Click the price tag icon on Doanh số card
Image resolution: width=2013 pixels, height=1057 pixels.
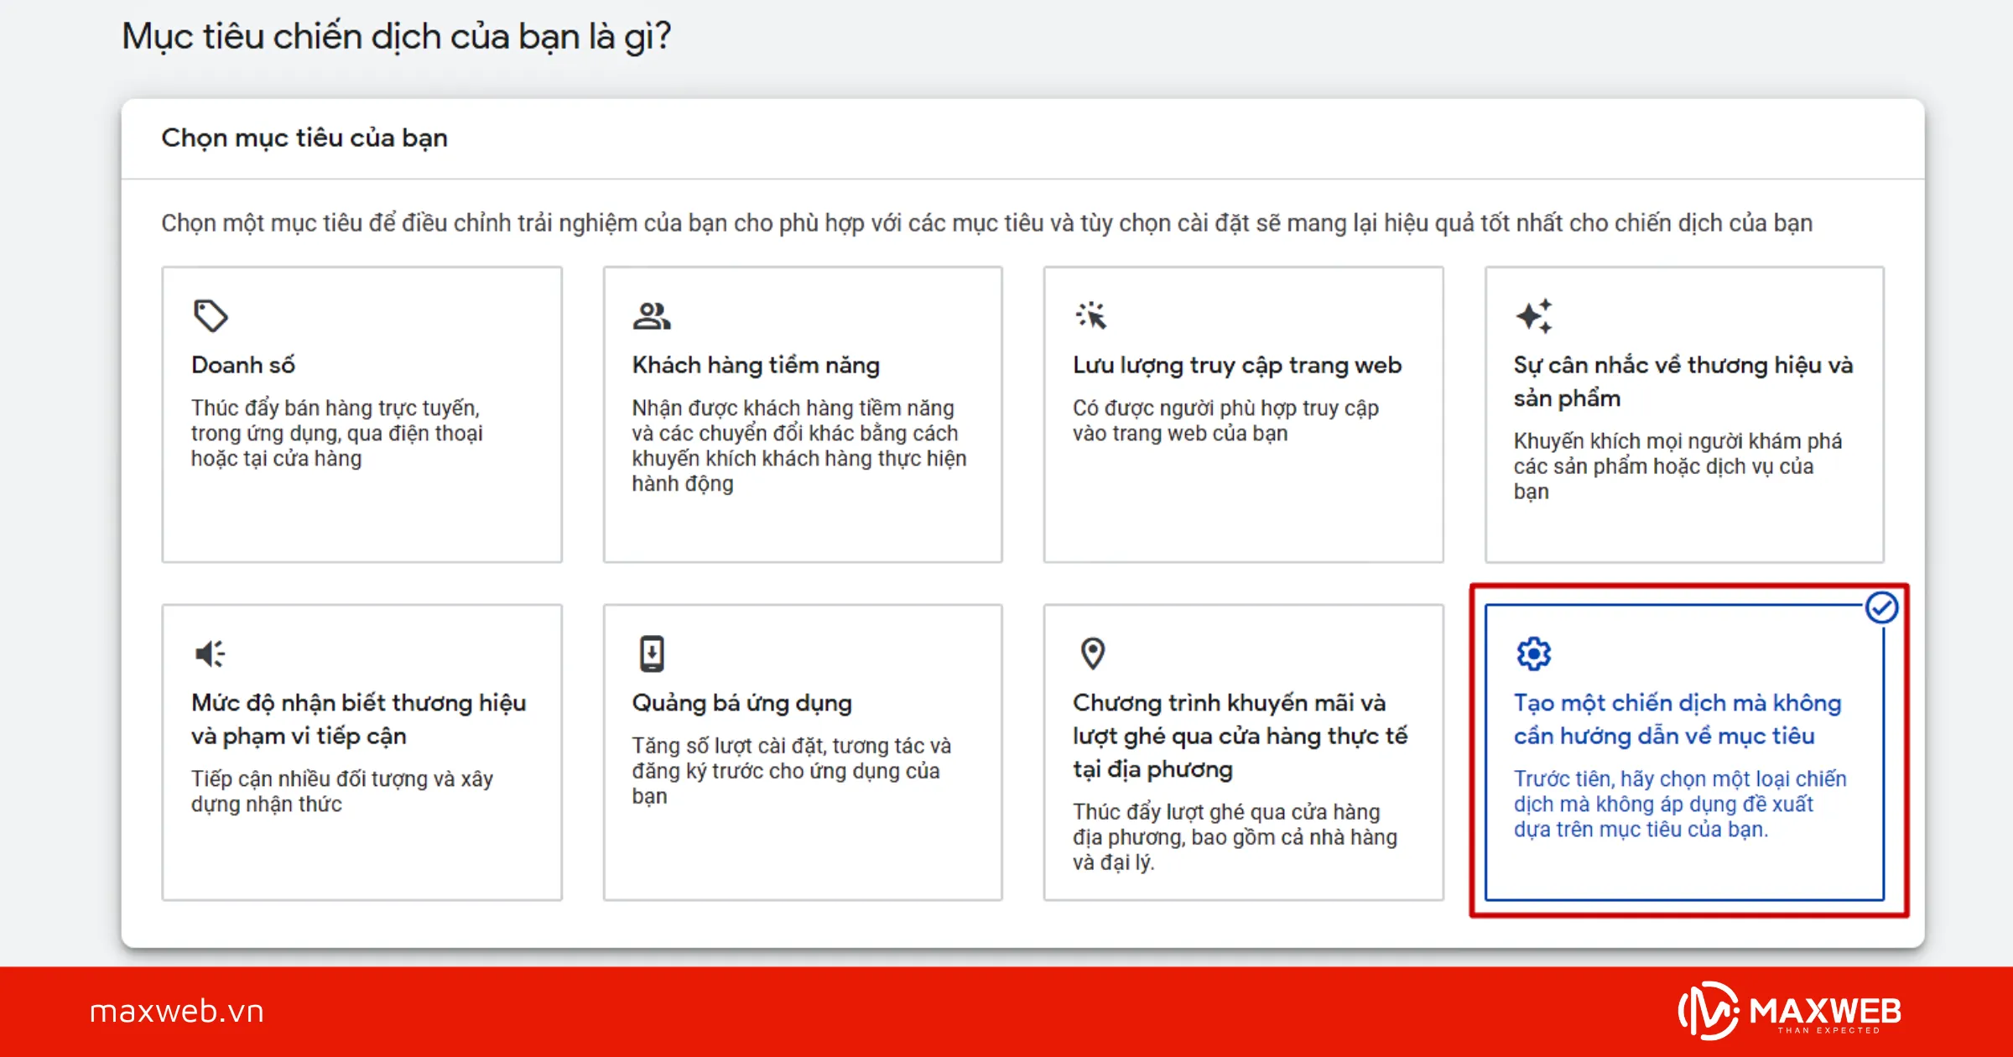211,316
